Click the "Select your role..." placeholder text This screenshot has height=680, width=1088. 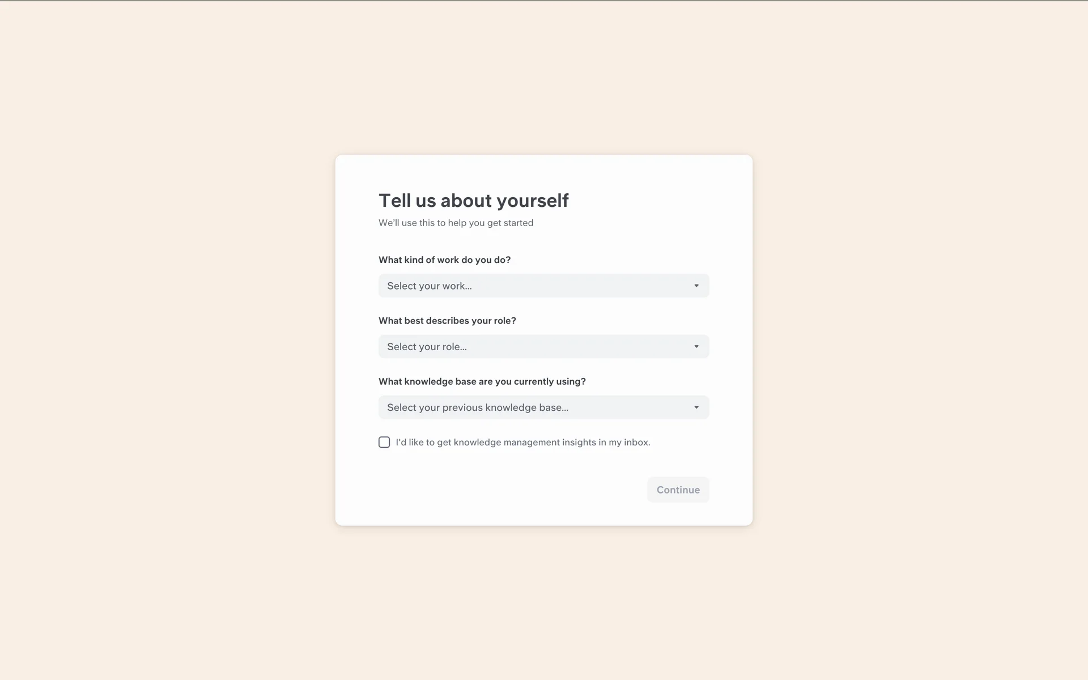427,347
